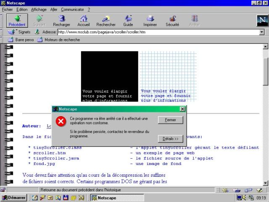Screen dimensions: 269x202
Task: Open the Guide toolbar button
Action: coord(128,21)
